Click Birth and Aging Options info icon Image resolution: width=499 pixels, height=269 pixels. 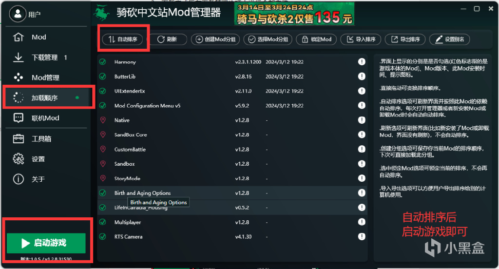pos(362,193)
